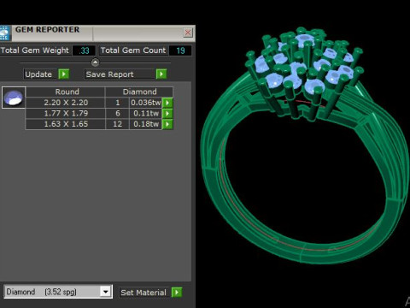Click the green arrow next to Update

pos(64,74)
